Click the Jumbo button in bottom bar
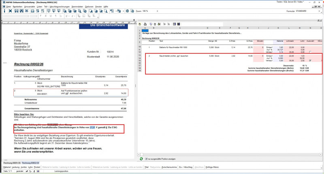This screenshot has height=174, width=324. point(24,167)
